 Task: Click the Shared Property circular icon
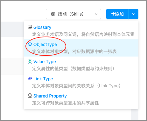click(x=30, y=96)
